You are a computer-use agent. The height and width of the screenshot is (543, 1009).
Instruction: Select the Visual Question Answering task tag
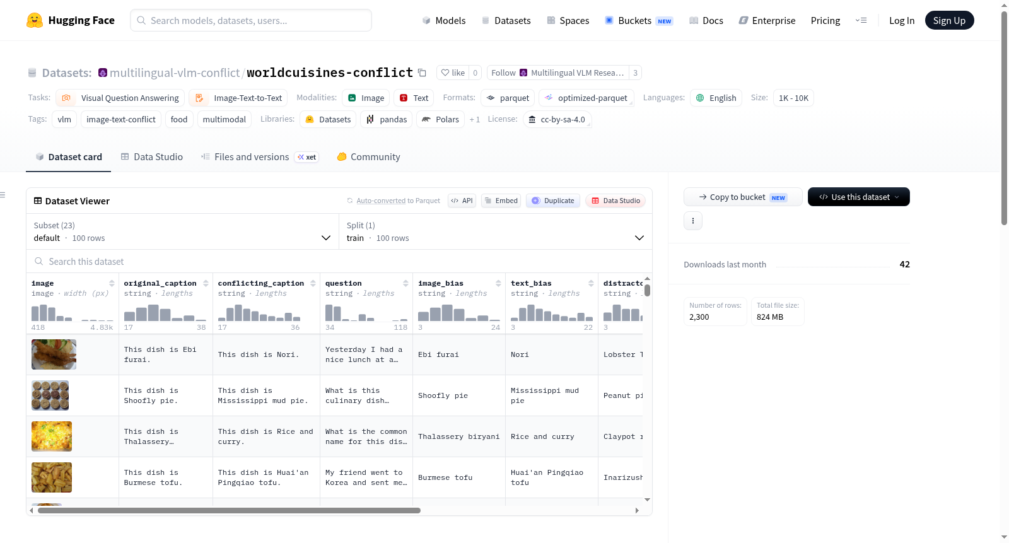point(120,98)
